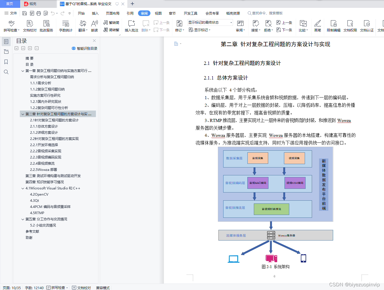Image resolution: width=384 pixels, height=290 pixels.
Task: Open the bookmarks panel in the sidebar
Action: 6,62
